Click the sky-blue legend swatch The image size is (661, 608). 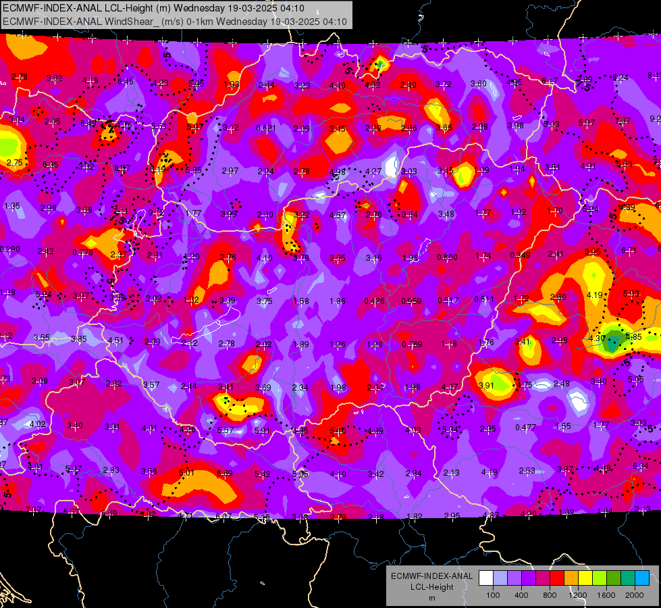[642, 578]
